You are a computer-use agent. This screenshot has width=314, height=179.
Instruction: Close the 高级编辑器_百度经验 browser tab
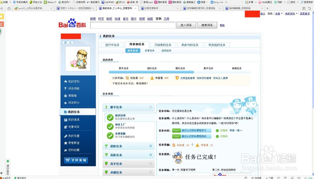click(262, 8)
